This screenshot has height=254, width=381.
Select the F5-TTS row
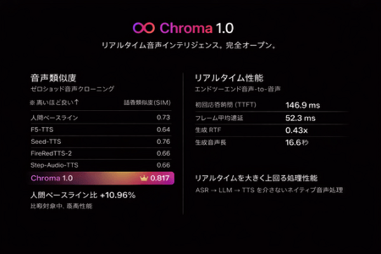coord(101,130)
